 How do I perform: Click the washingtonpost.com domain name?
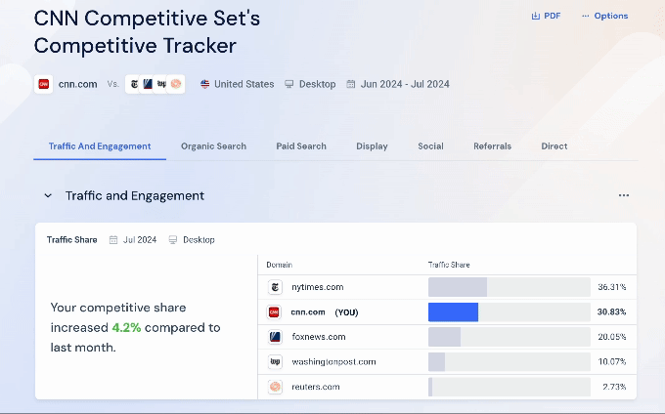(333, 362)
